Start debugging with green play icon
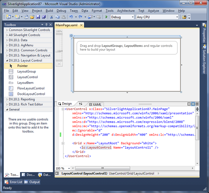This screenshot has width=209, height=193. pyautogui.click(x=107, y=17)
